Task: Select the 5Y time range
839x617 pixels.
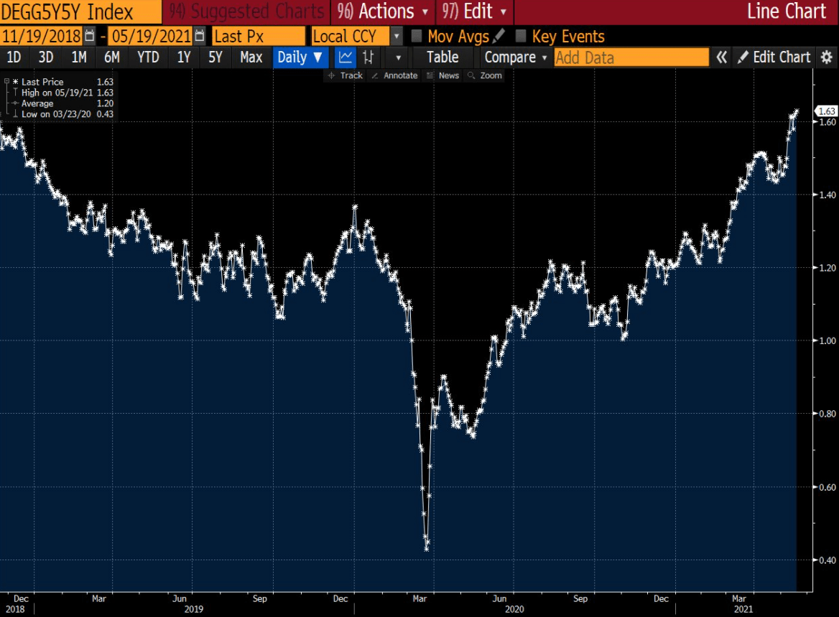Action: point(215,57)
